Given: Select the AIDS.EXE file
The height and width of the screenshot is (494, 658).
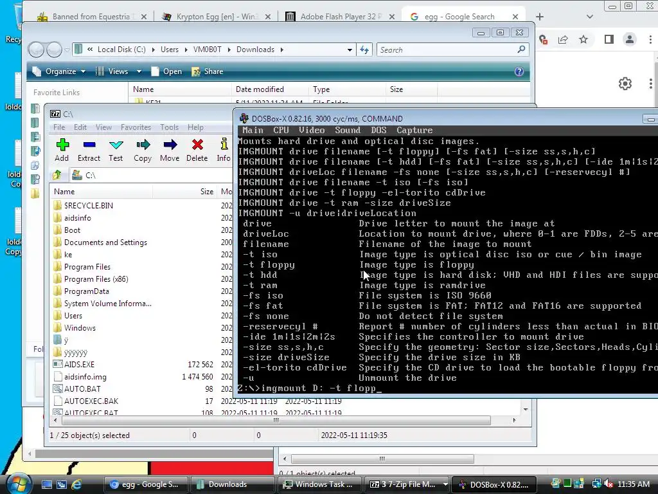Looking at the screenshot, I should point(74,364).
